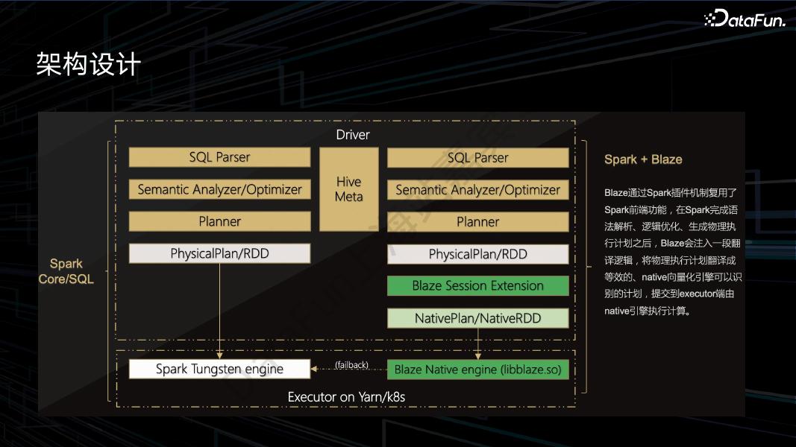Image resolution: width=796 pixels, height=447 pixels.
Task: Click the 架构设计 slide title
Action: pyautogui.click(x=86, y=64)
